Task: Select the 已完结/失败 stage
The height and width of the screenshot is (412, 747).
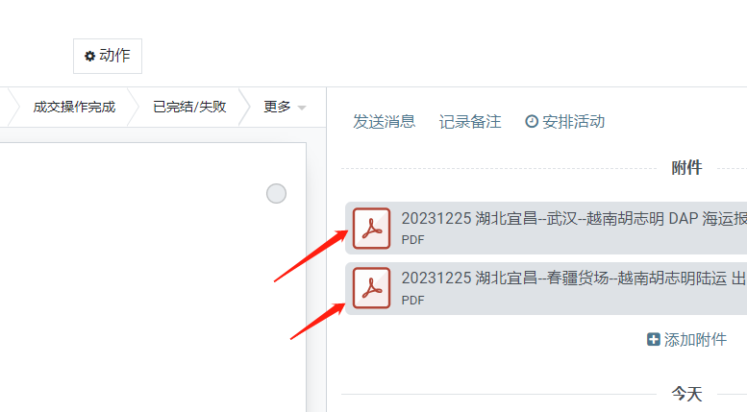Action: click(x=189, y=107)
